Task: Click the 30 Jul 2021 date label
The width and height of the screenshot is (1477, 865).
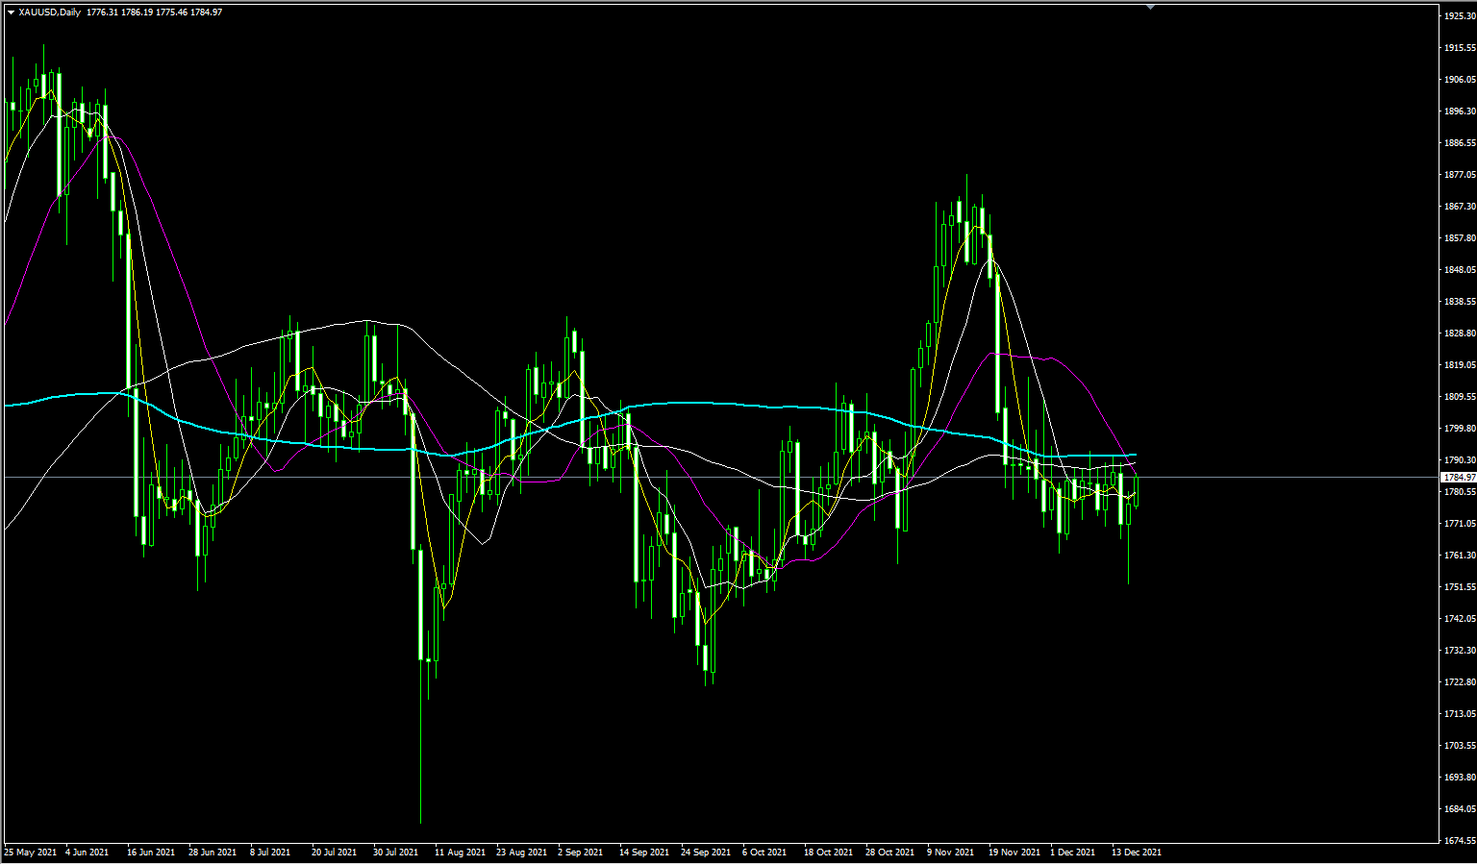Action: pos(395,853)
